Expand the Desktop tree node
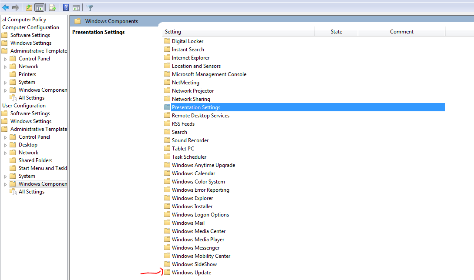 5,145
